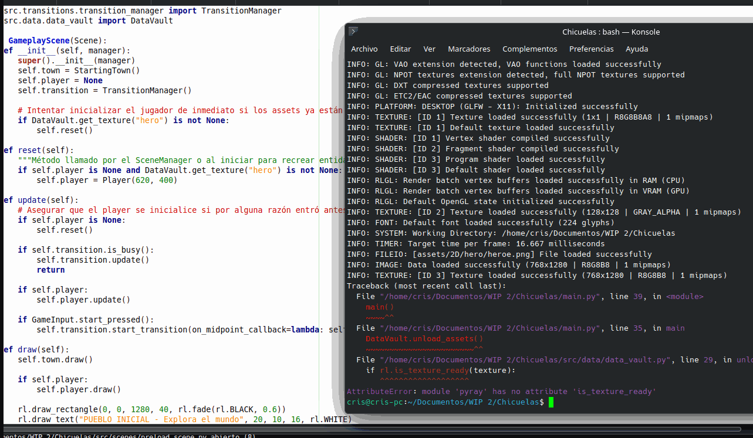The image size is (753, 438).
Task: Open the Ver menu in Konsole
Action: 430,49
